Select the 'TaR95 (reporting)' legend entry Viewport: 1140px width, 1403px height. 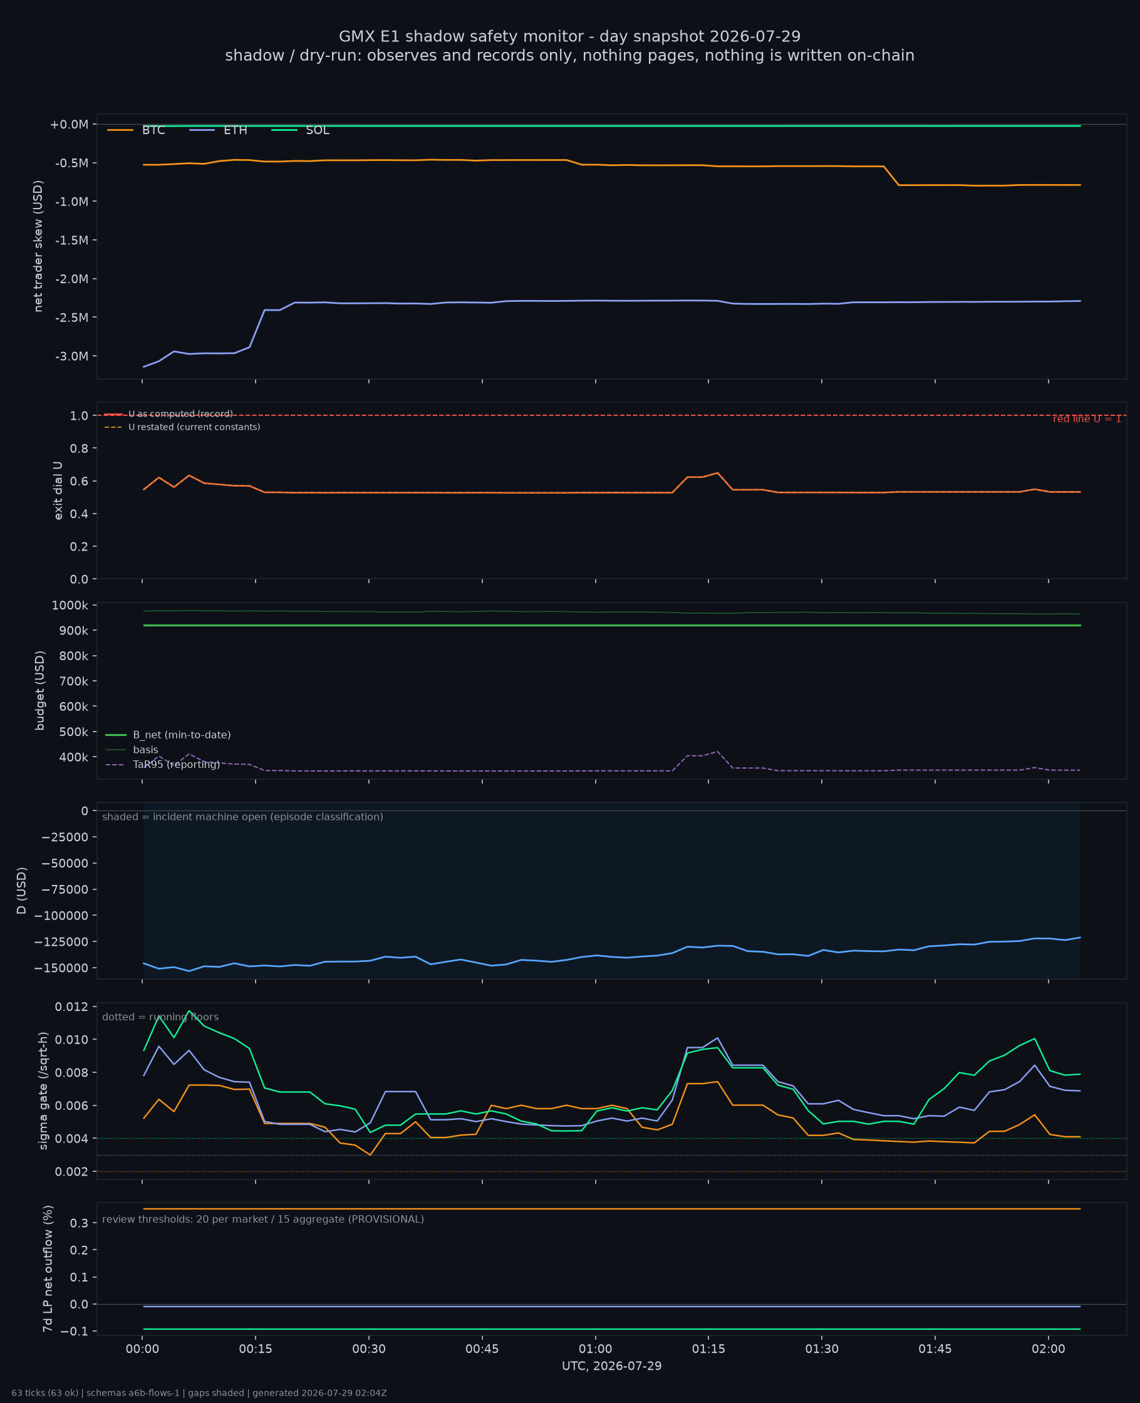pyautogui.click(x=177, y=765)
